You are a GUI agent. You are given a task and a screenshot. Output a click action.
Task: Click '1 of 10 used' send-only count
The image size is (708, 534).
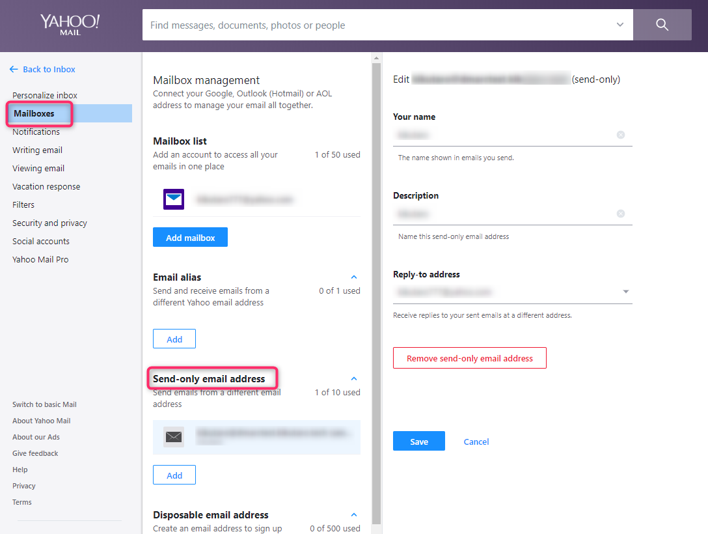pos(337,392)
